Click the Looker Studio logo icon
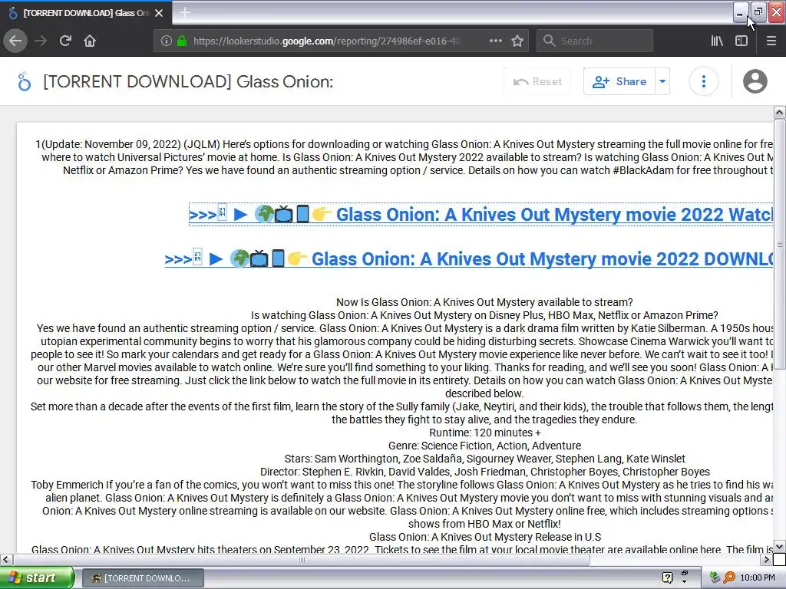The height and width of the screenshot is (589, 786). [x=24, y=81]
